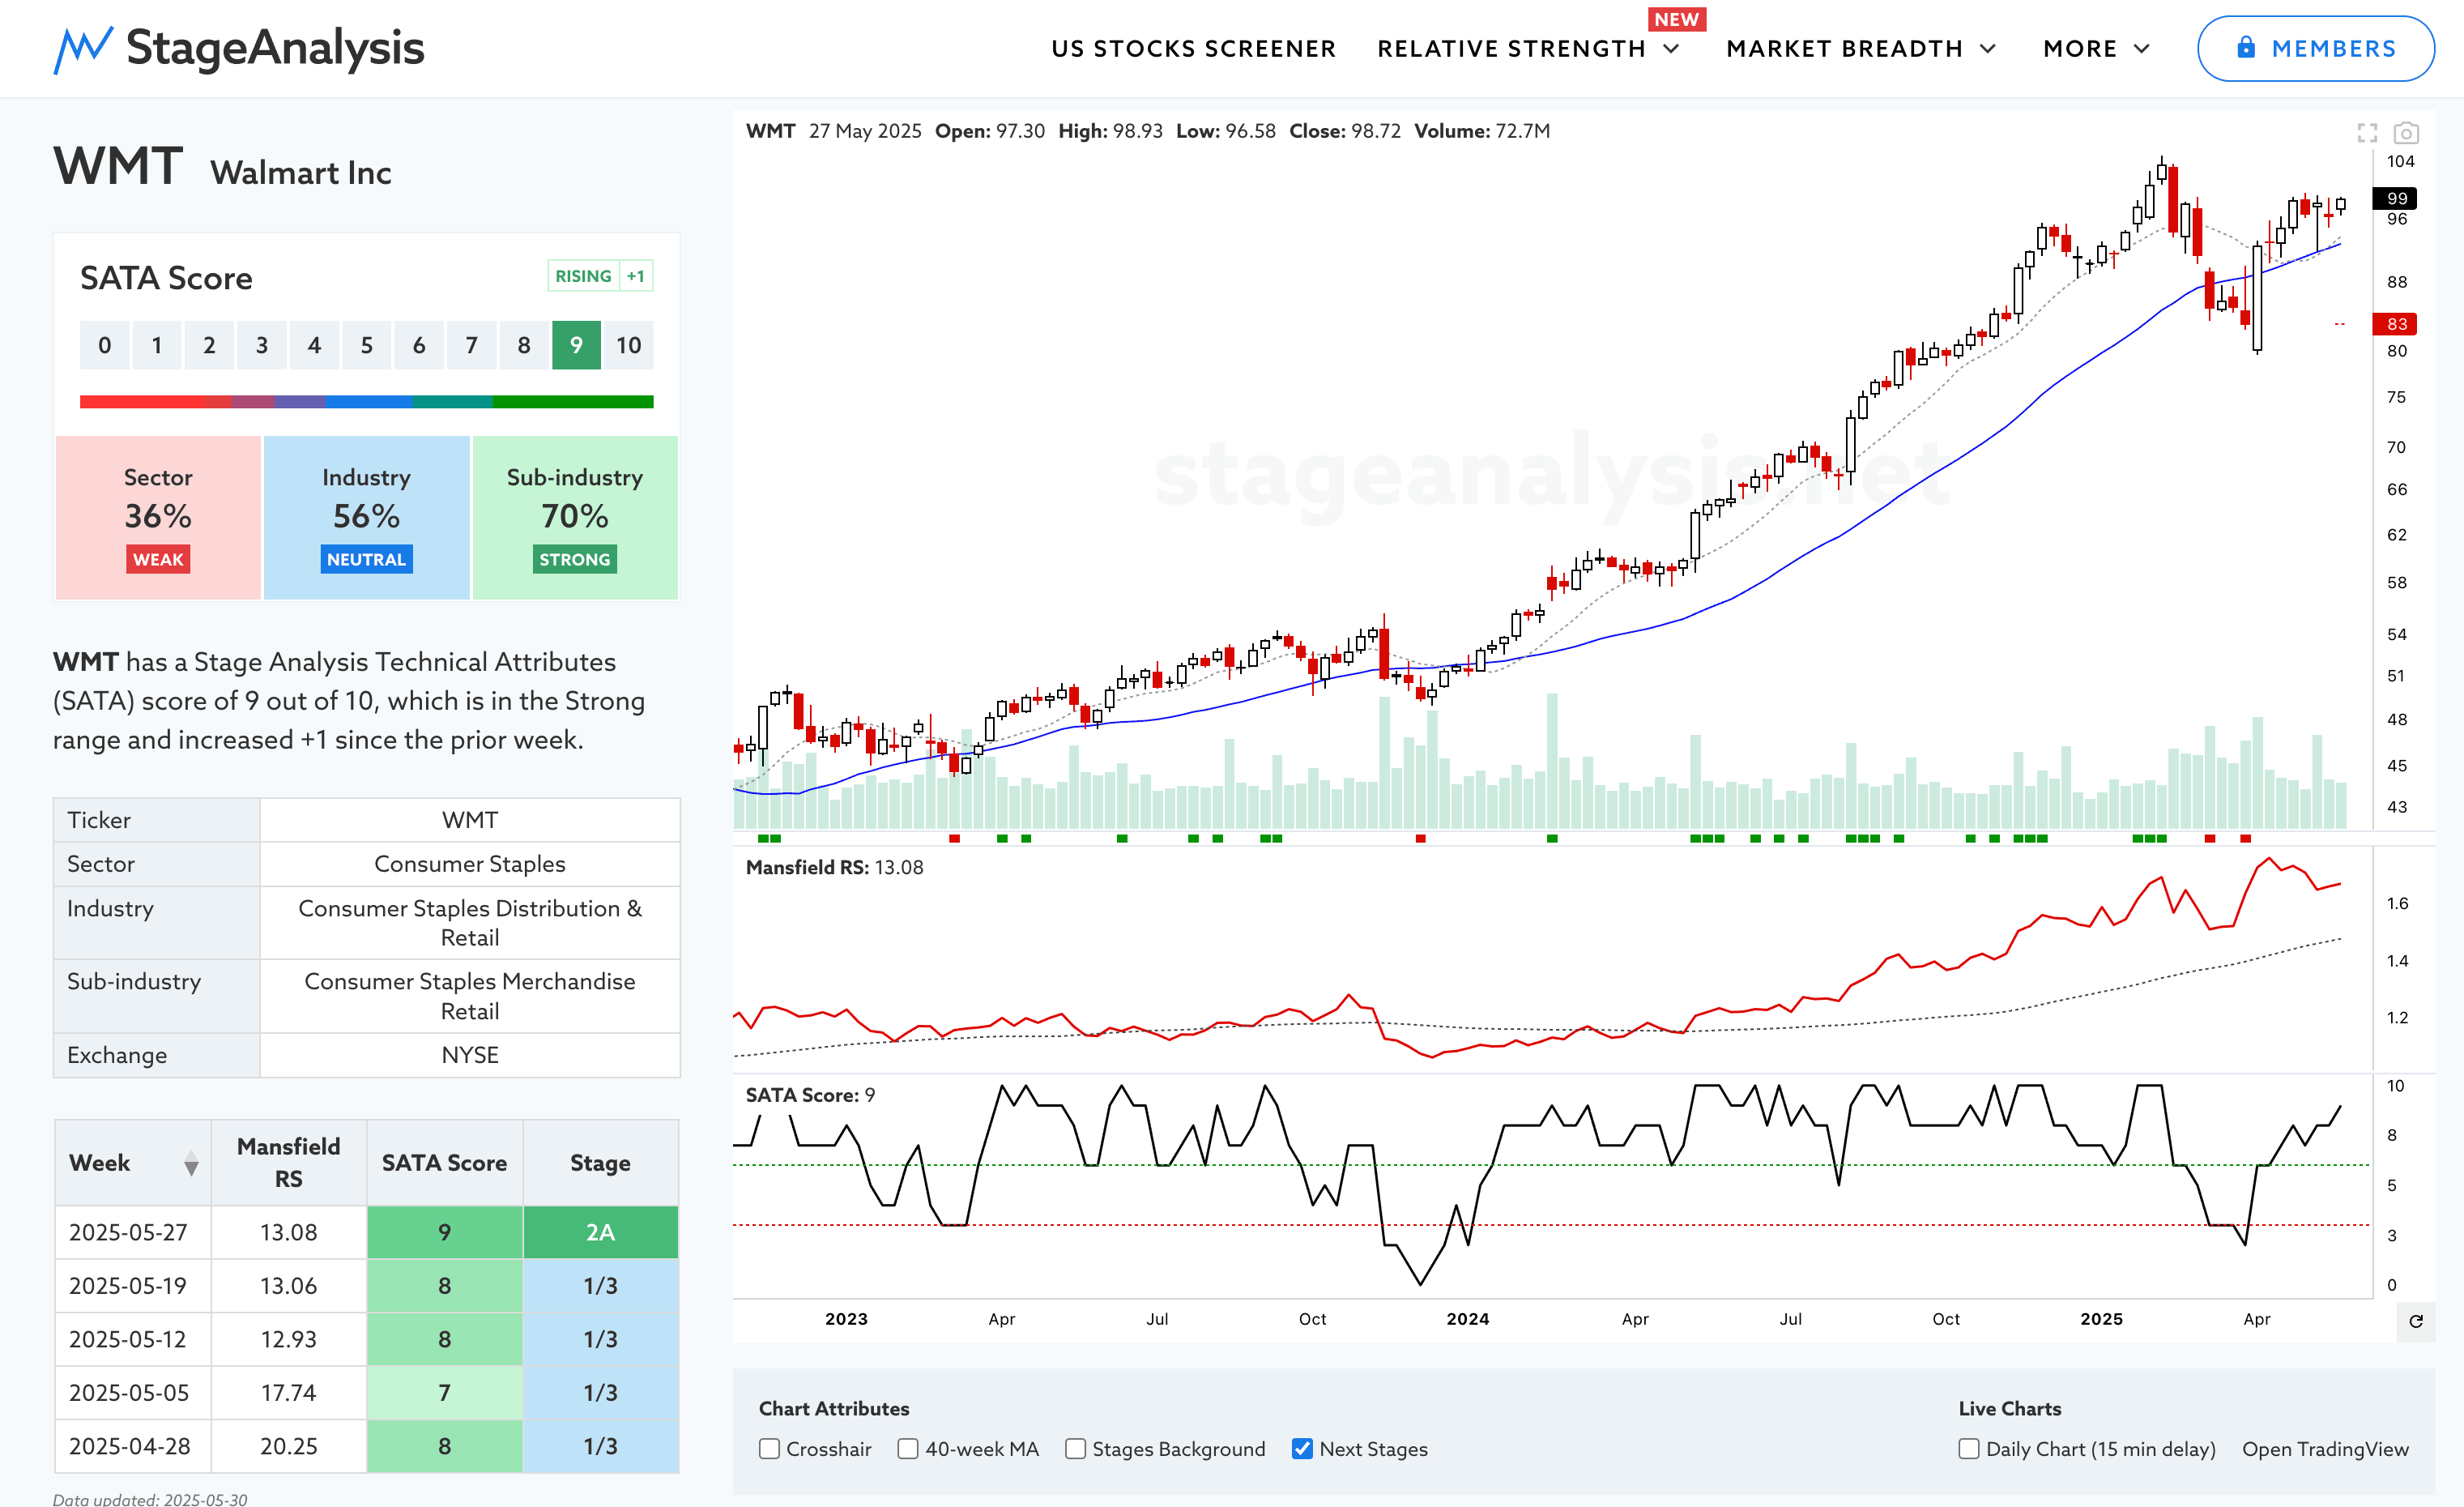This screenshot has width=2464, height=1507.
Task: Click the red 83 price label
Action: point(2396,324)
